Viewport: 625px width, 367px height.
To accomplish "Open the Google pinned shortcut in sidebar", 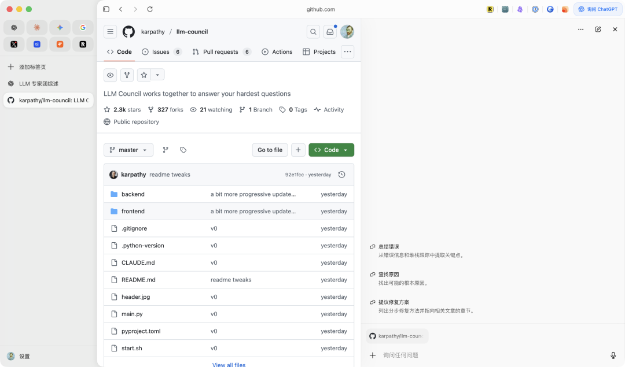I will point(83,28).
